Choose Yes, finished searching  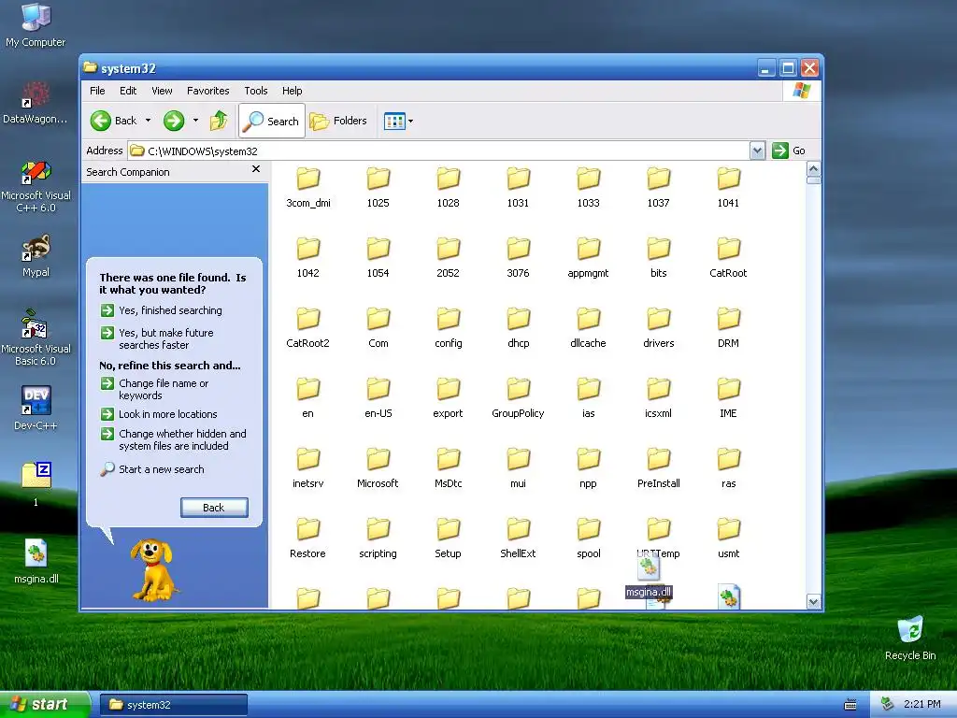click(x=162, y=310)
